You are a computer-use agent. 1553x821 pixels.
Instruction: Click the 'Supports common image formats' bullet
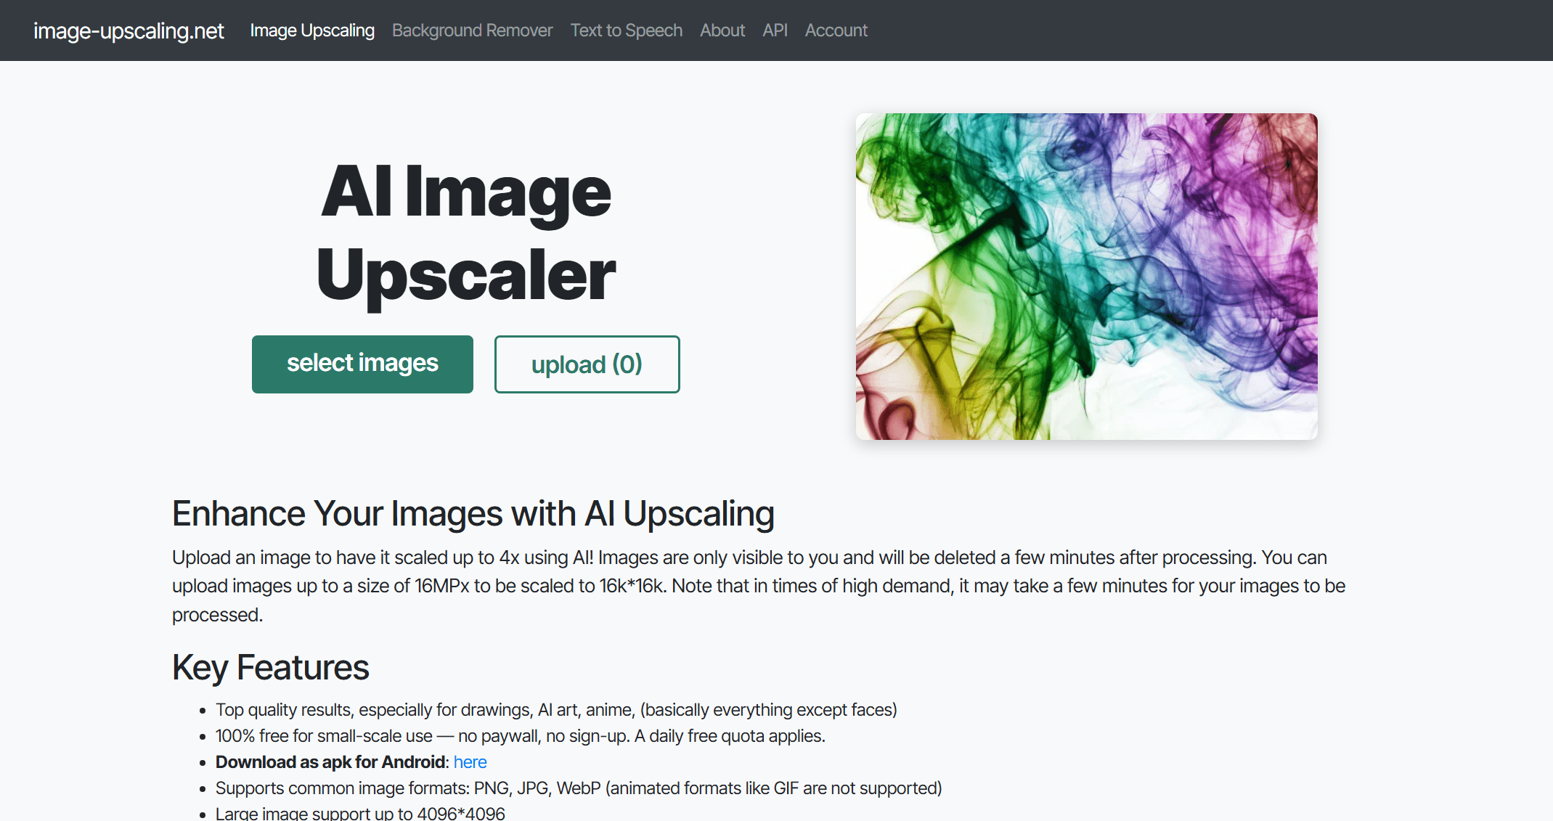coord(578,788)
